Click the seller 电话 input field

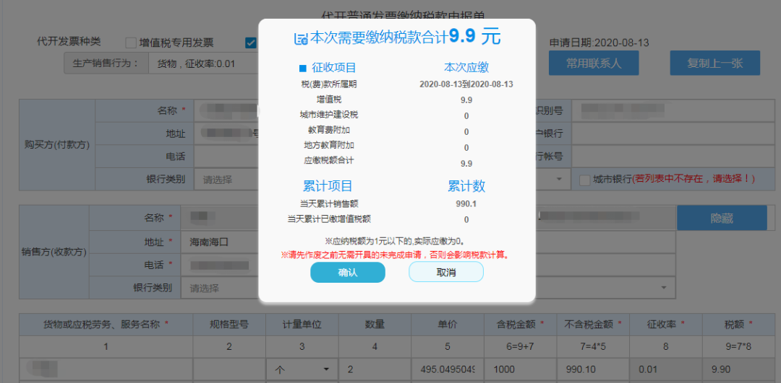[220, 265]
